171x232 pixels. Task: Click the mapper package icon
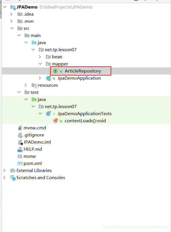point(48,64)
